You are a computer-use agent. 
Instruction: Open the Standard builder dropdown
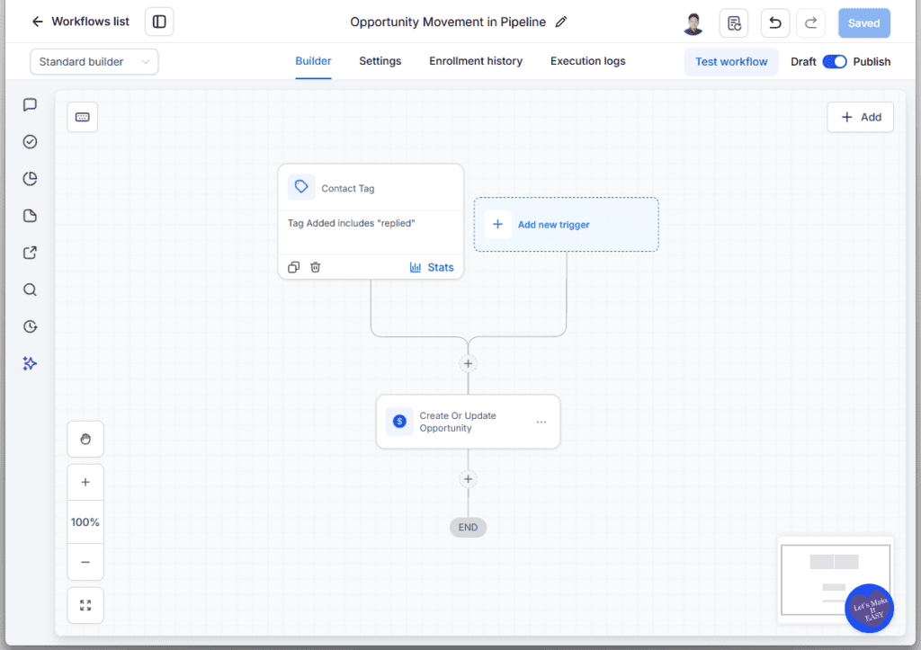pos(94,62)
